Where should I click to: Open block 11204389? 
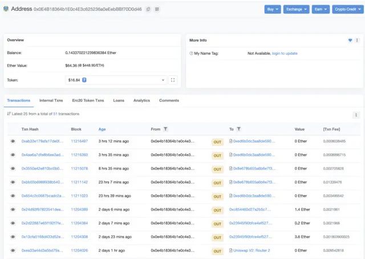79,209
